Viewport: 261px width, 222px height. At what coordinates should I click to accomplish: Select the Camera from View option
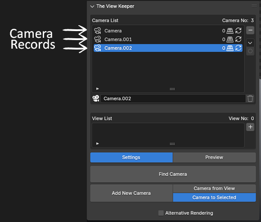tap(214, 189)
